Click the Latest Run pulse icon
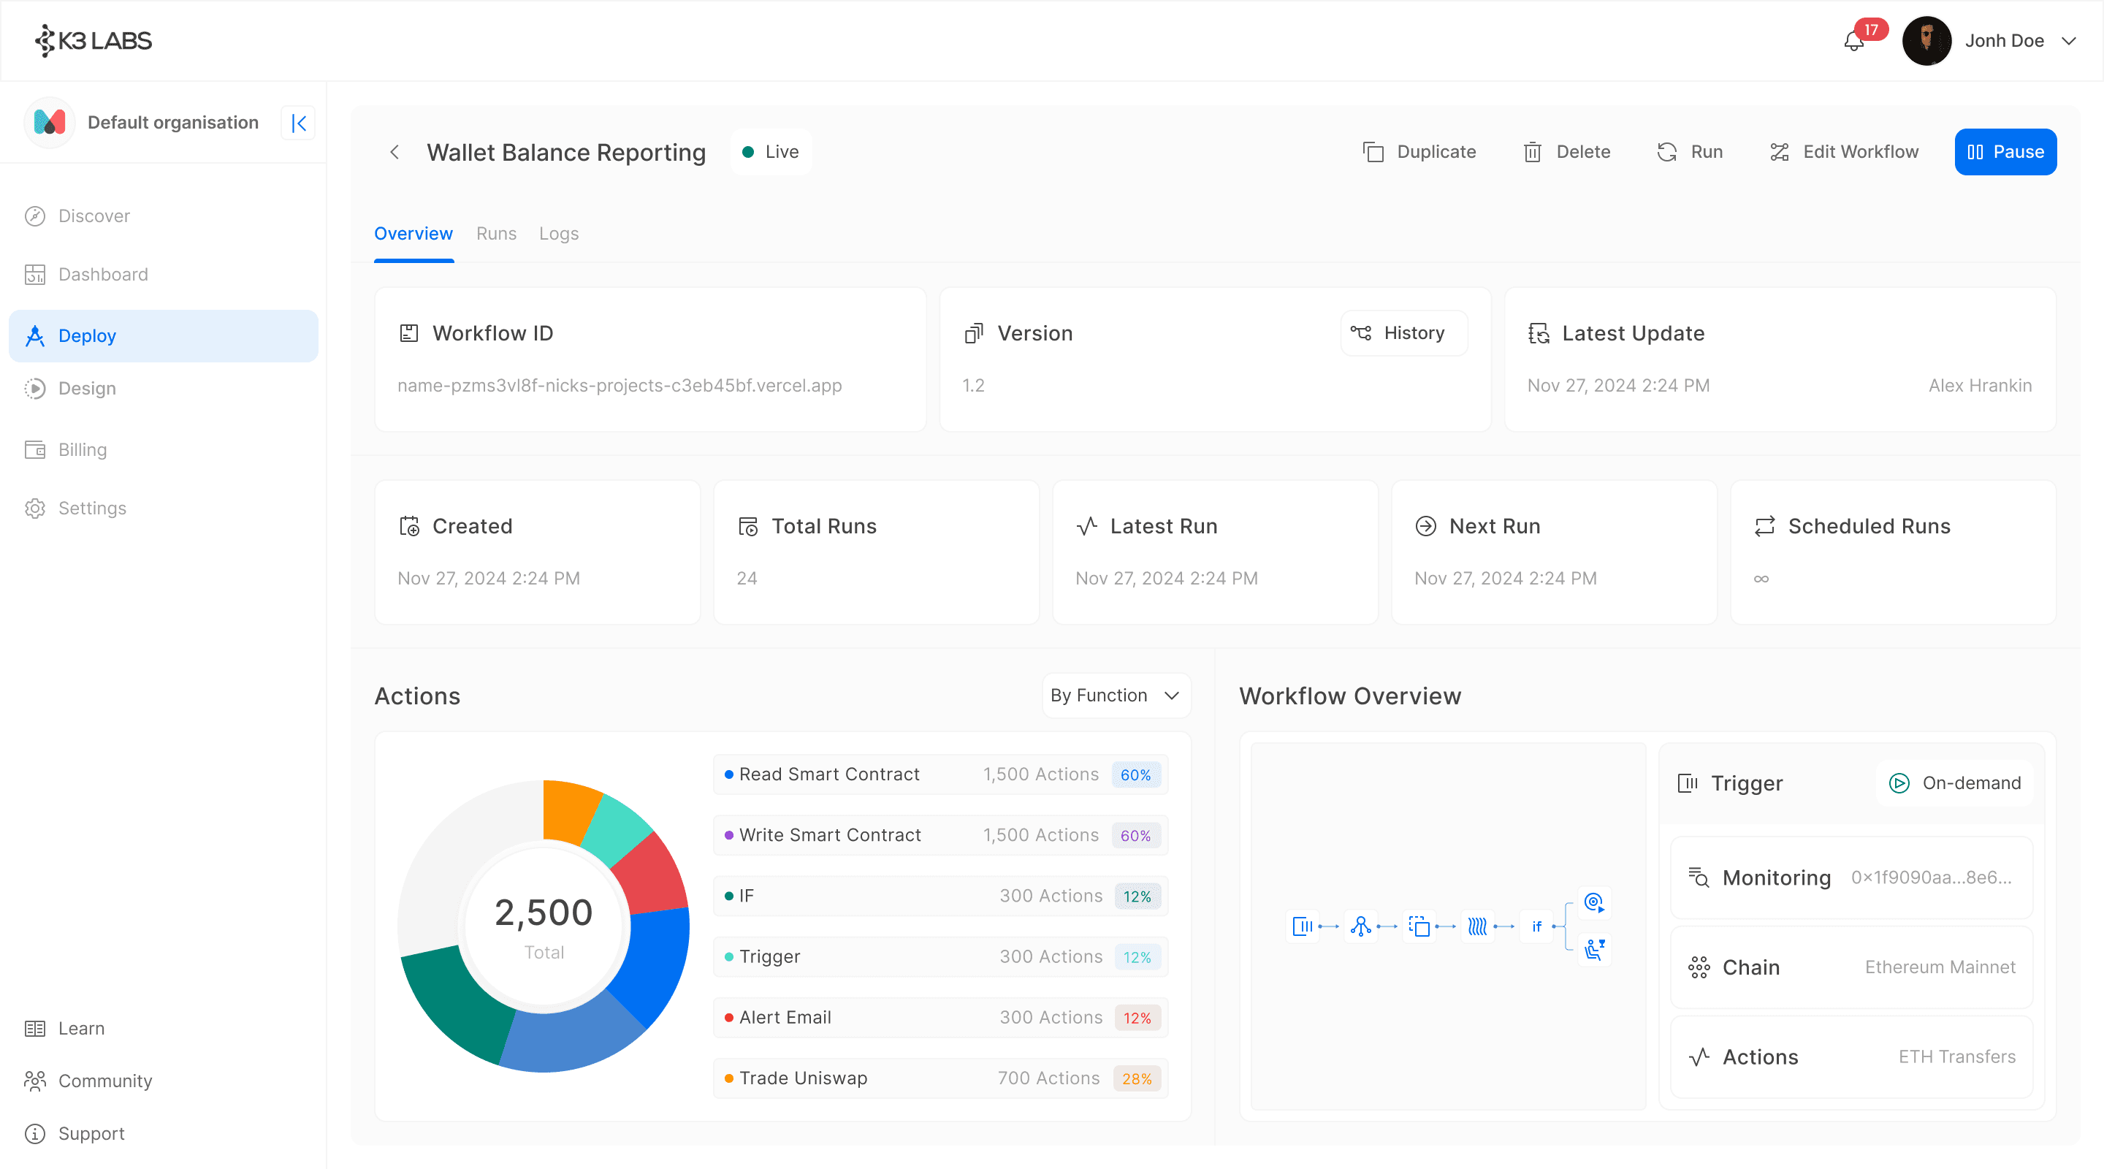 pos(1087,526)
